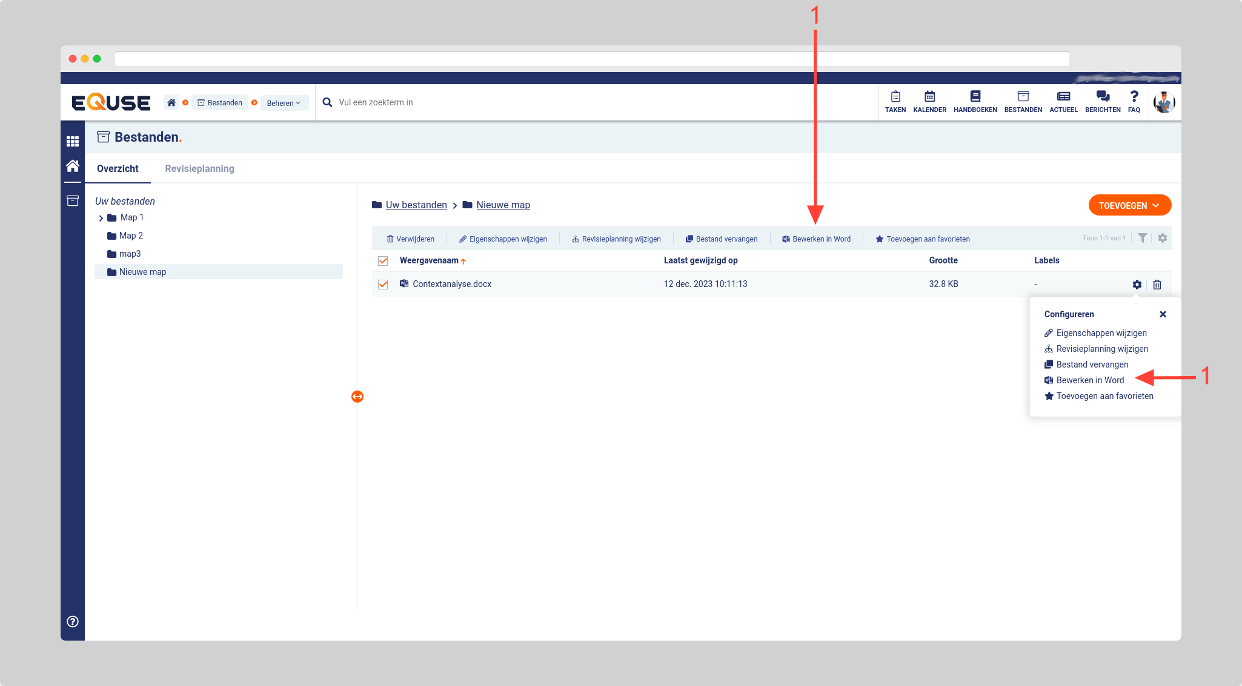Select Nieuwe map in folder tree
The height and width of the screenshot is (686, 1242).
[219, 272]
